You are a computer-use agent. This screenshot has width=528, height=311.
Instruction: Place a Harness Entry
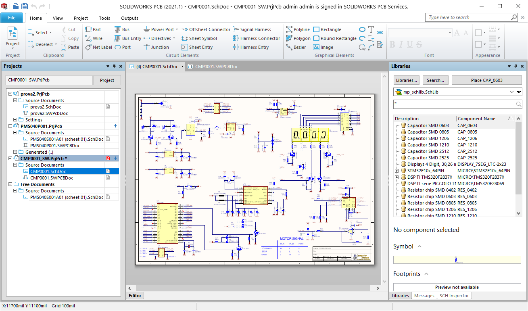click(251, 47)
